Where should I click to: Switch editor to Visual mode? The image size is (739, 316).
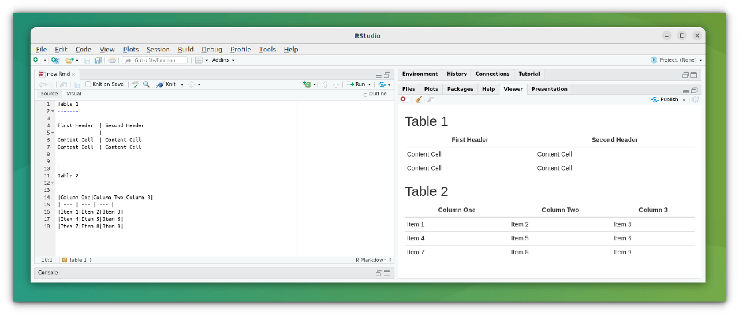coord(73,94)
